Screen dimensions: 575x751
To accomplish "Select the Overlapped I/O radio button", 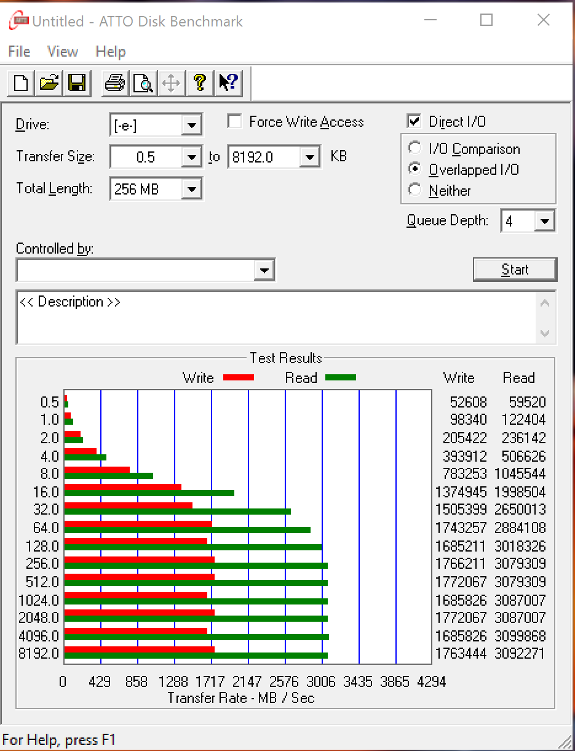I will click(x=415, y=169).
